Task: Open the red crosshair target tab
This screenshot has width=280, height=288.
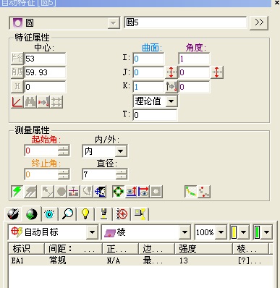Action: (122, 214)
